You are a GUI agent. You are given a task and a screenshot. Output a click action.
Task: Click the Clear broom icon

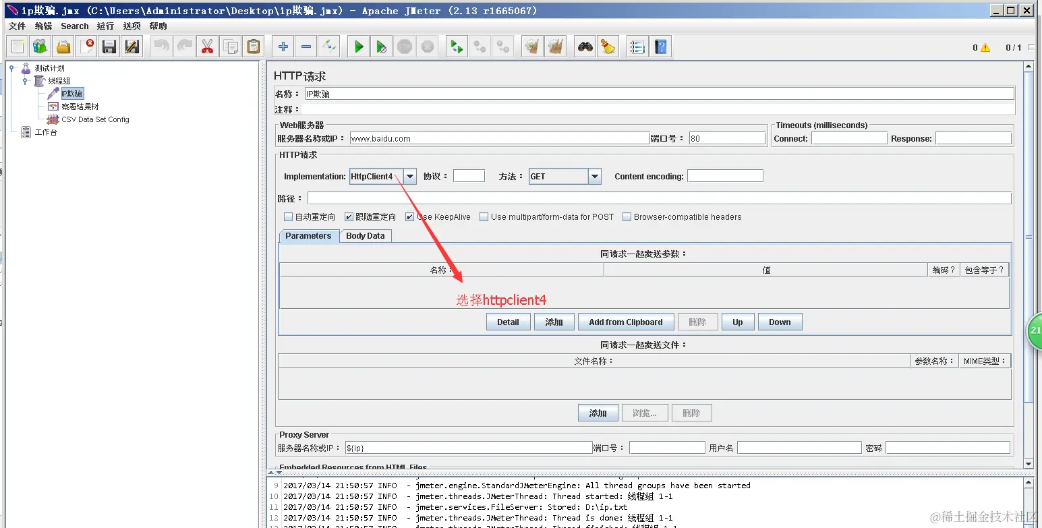point(533,47)
